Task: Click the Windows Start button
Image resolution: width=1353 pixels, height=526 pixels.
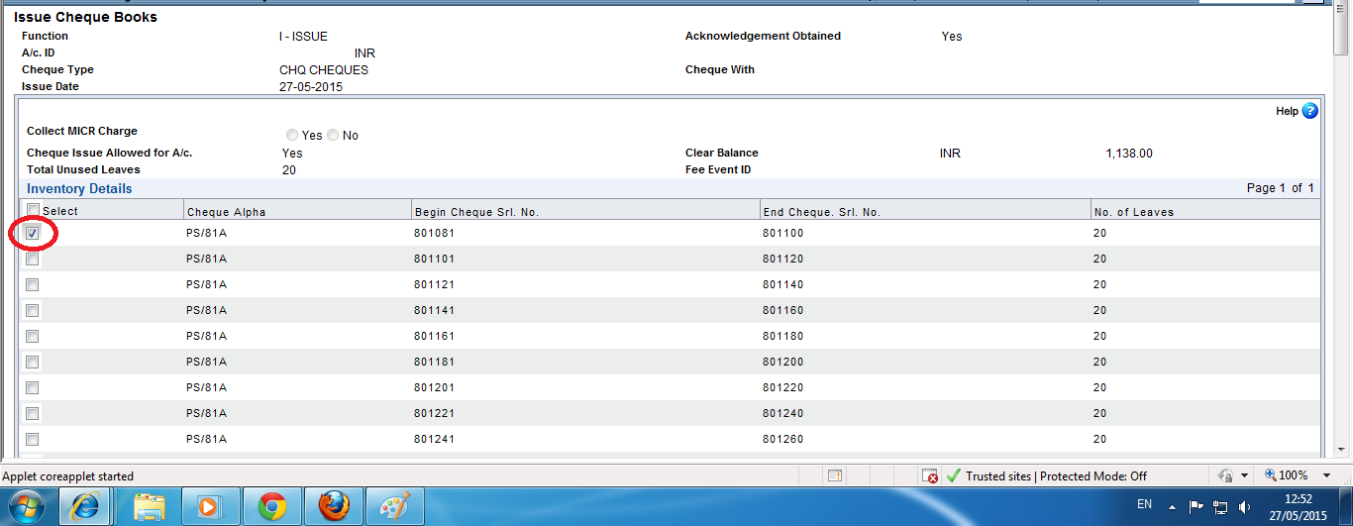Action: pos(26,506)
